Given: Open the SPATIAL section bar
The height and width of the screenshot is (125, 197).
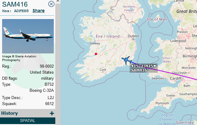Looking at the screenshot, I should tap(27, 120).
